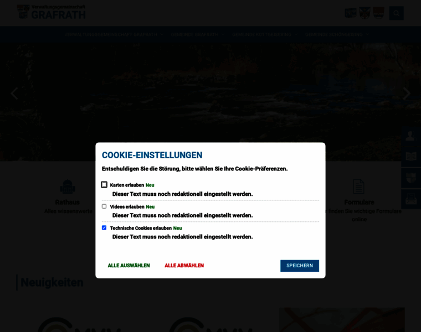
Task: Click the Technische Cookies erlauben label
Action: click(x=141, y=228)
